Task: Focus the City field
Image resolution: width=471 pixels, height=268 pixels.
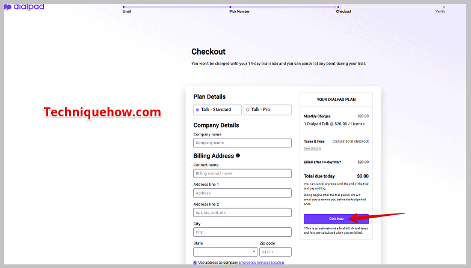Action: click(x=242, y=232)
